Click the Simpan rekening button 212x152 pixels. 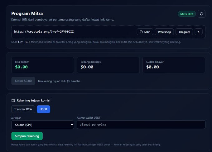pos(27,136)
